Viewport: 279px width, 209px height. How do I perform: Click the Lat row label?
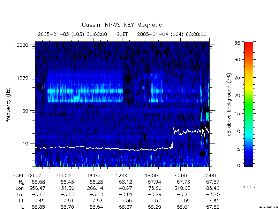point(20,194)
